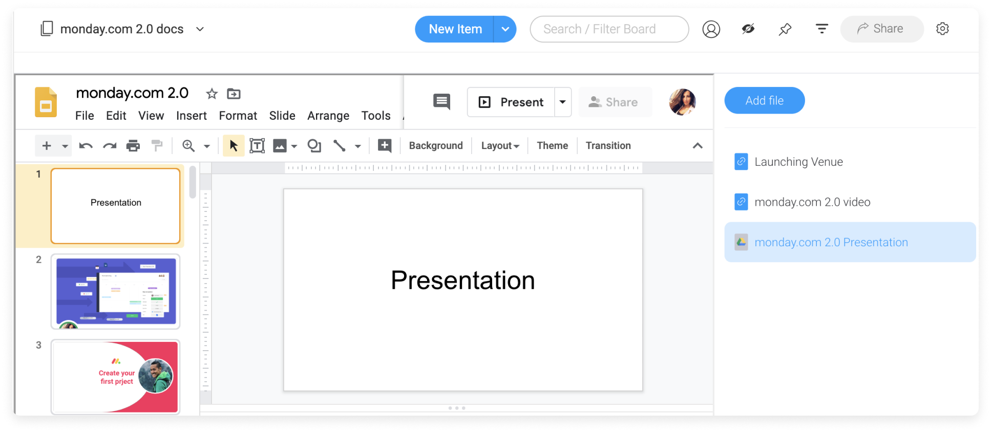
Task: Click the paint format icon
Action: [x=157, y=146]
